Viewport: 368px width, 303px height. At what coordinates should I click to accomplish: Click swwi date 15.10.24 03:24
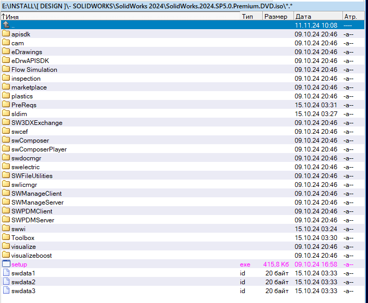(316, 229)
